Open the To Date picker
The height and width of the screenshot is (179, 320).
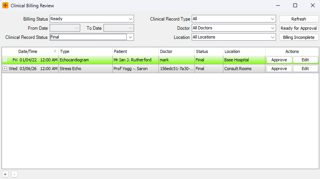pos(119,28)
